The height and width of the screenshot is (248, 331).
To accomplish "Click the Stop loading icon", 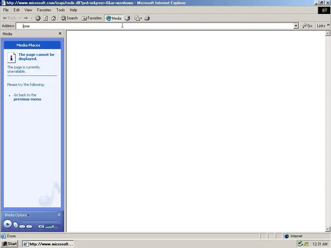I will coord(38,18).
